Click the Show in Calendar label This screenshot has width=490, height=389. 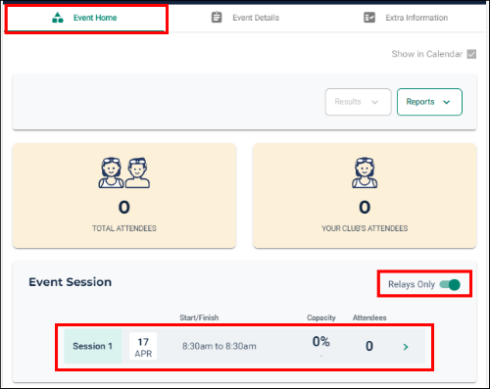[x=427, y=54]
